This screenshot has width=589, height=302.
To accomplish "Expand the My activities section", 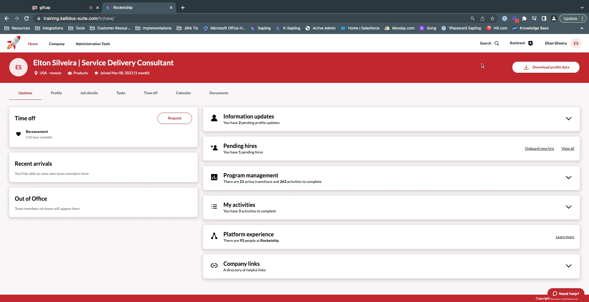I will click(568, 207).
